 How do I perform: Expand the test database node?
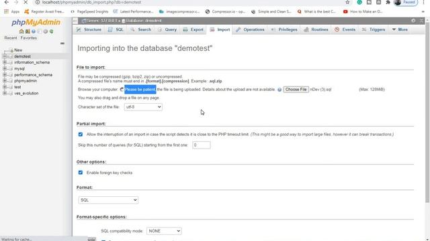(5, 87)
